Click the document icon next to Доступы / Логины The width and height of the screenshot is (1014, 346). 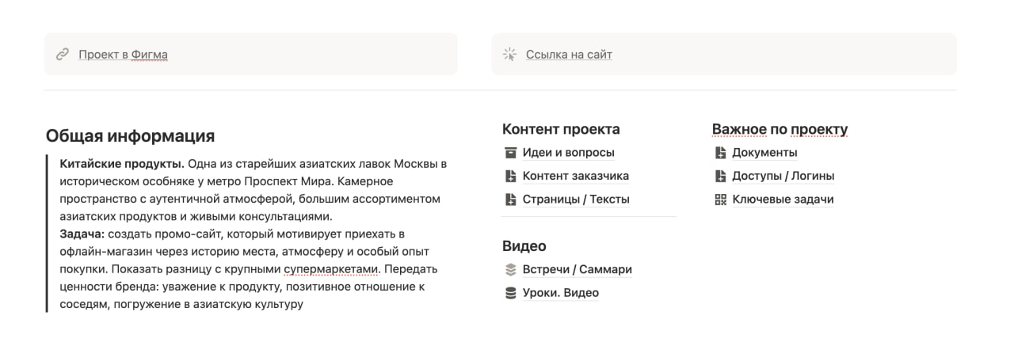coord(720,176)
